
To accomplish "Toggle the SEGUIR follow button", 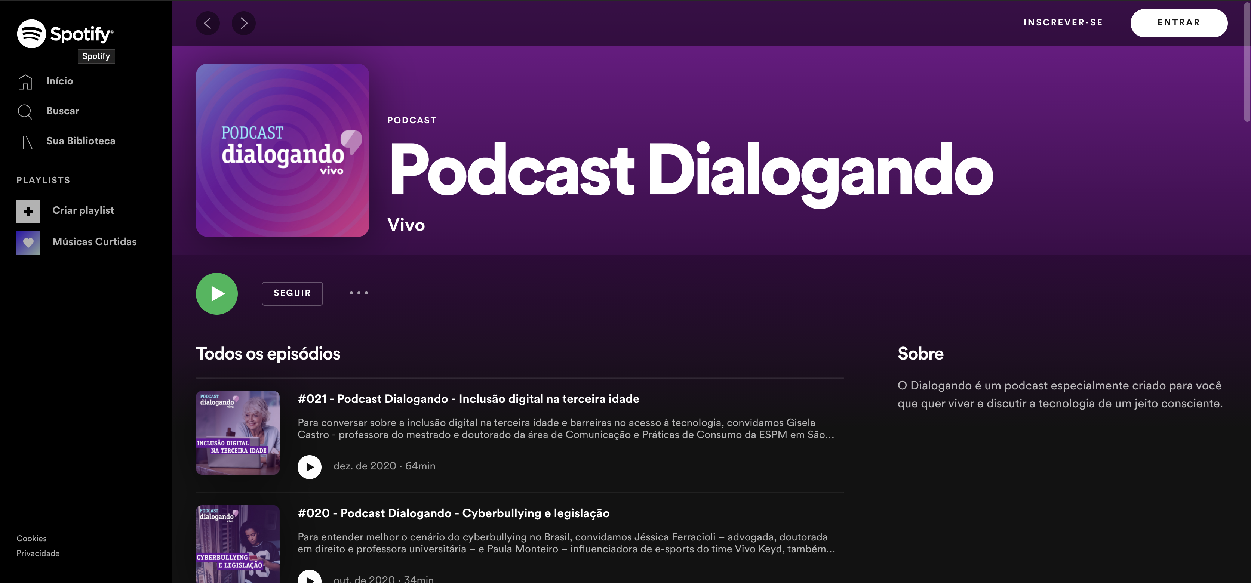I will tap(292, 293).
